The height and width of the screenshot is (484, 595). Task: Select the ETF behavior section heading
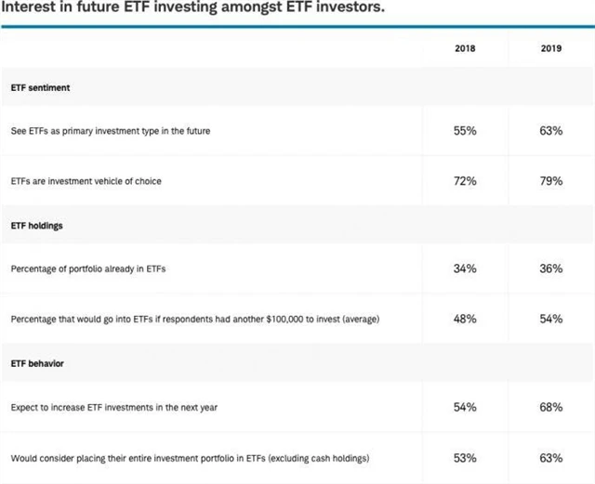pos(39,363)
